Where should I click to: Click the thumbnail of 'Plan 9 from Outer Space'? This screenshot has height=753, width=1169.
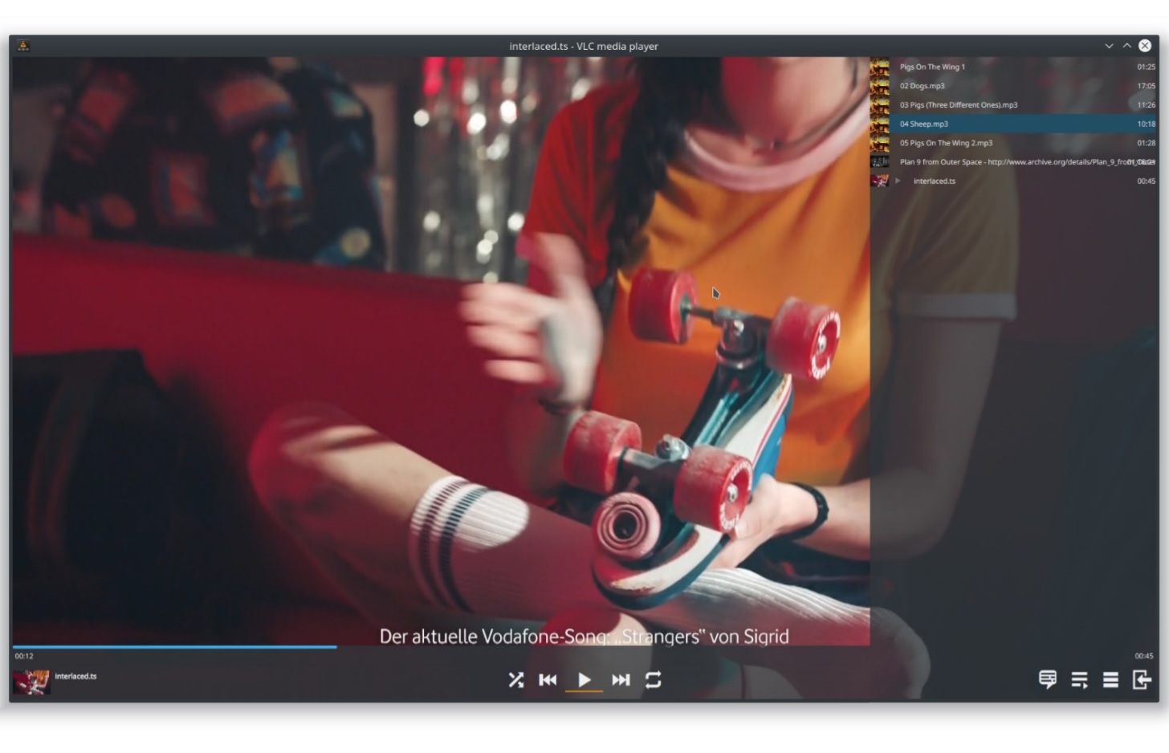pyautogui.click(x=880, y=162)
